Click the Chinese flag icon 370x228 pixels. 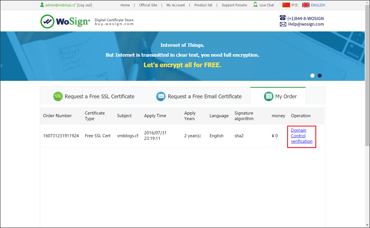click(x=286, y=5)
